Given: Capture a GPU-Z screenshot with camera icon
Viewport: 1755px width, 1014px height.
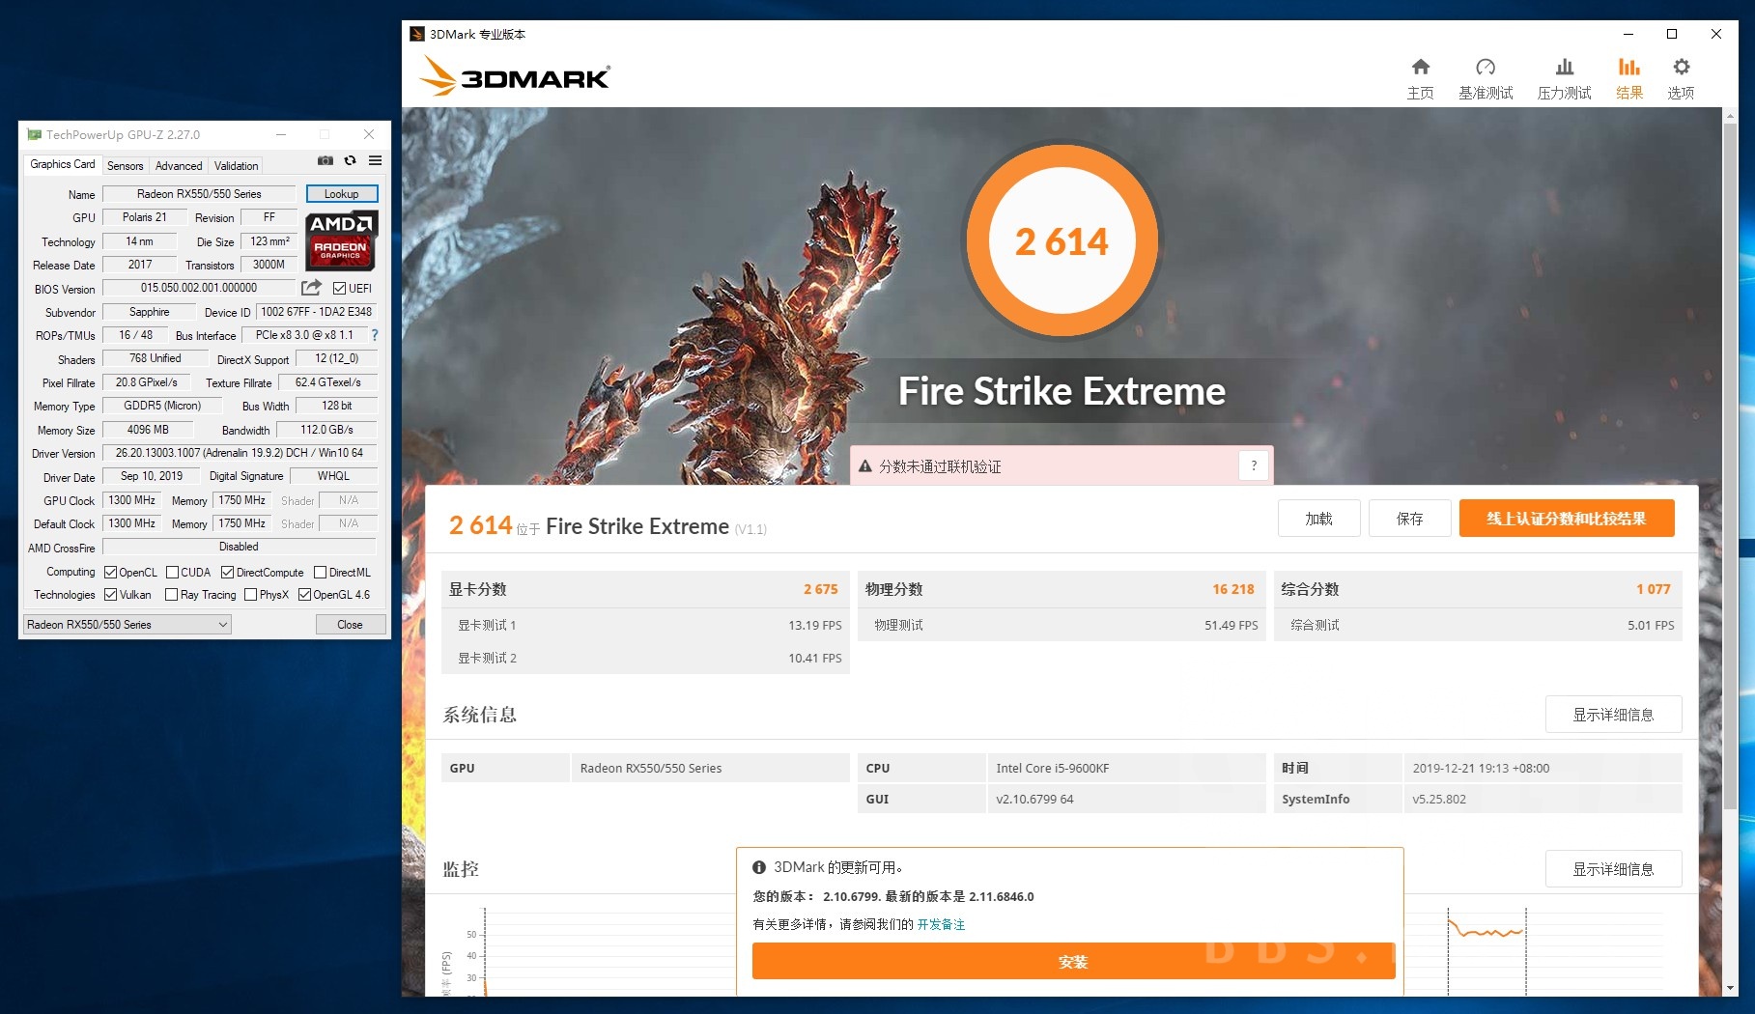Looking at the screenshot, I should 325,161.
